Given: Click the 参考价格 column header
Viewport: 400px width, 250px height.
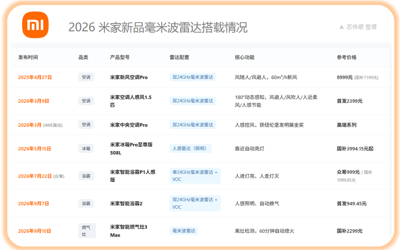Looking at the screenshot, I should click(x=347, y=58).
